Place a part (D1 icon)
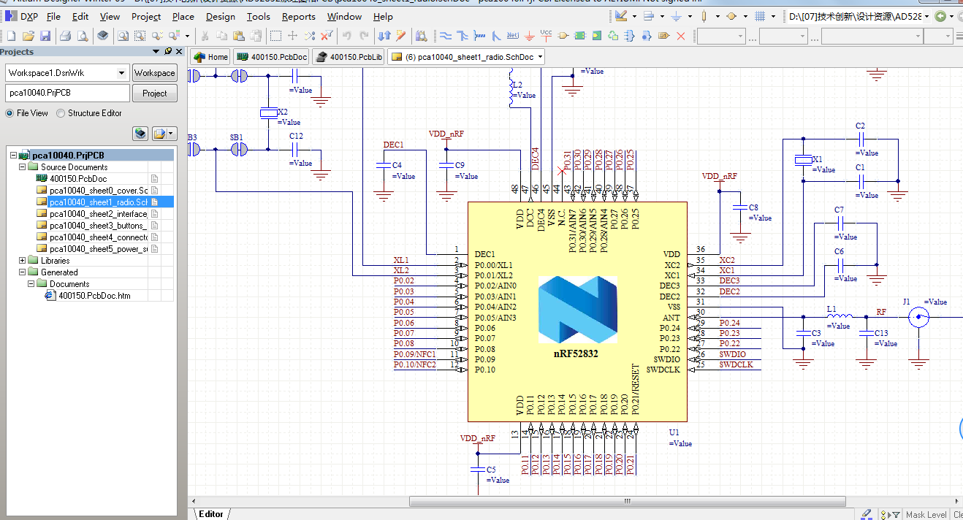This screenshot has height=520, width=963. coord(664,36)
